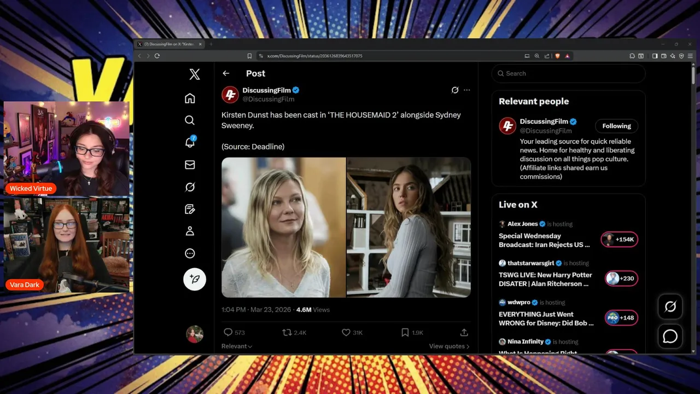Open wdwpro EVERYTHING Just Went WRONG broadcast

click(x=546, y=318)
